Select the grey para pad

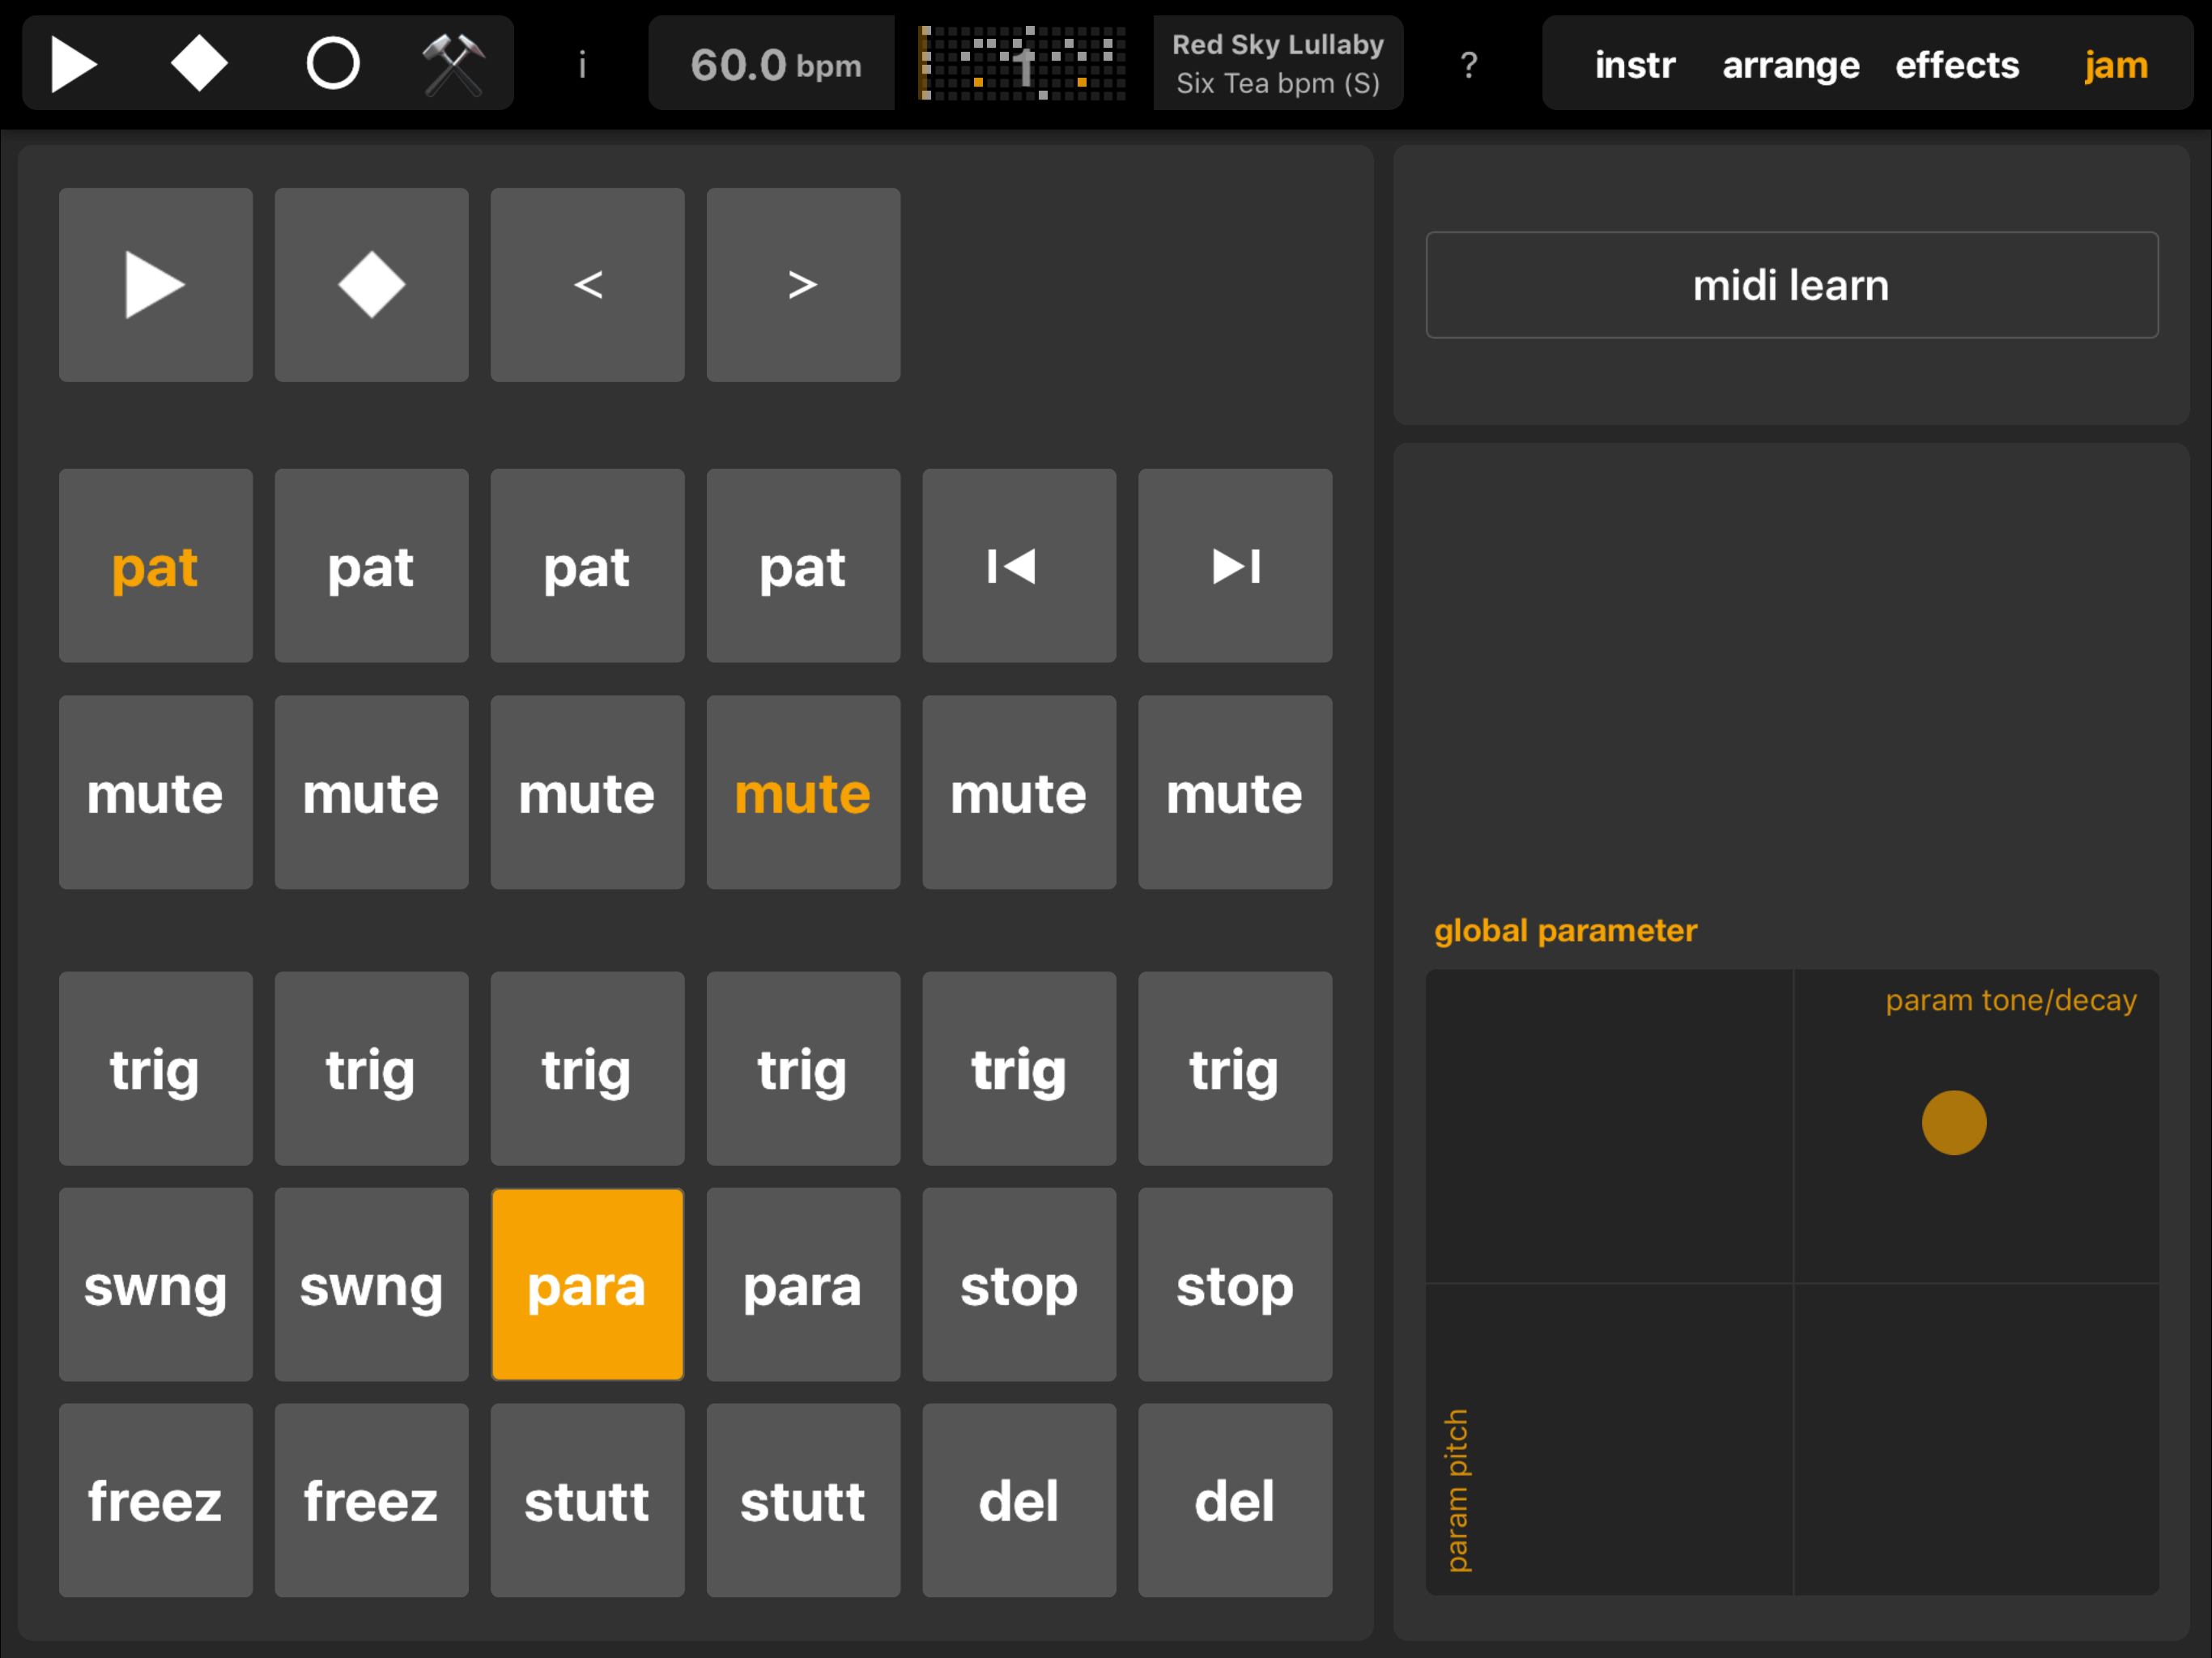point(804,1285)
